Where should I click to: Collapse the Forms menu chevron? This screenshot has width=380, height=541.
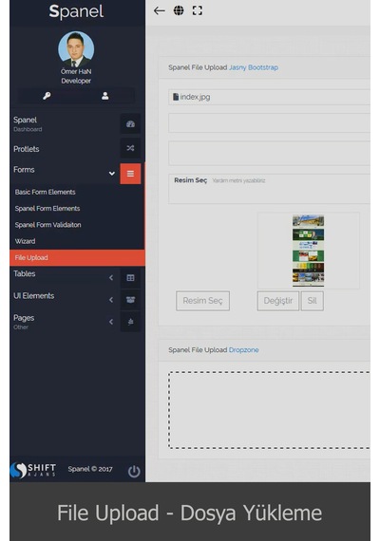111,173
